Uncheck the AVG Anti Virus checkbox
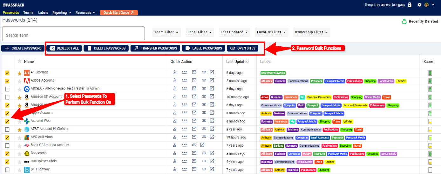Viewport: 441px width, 174px height. (x=7, y=137)
